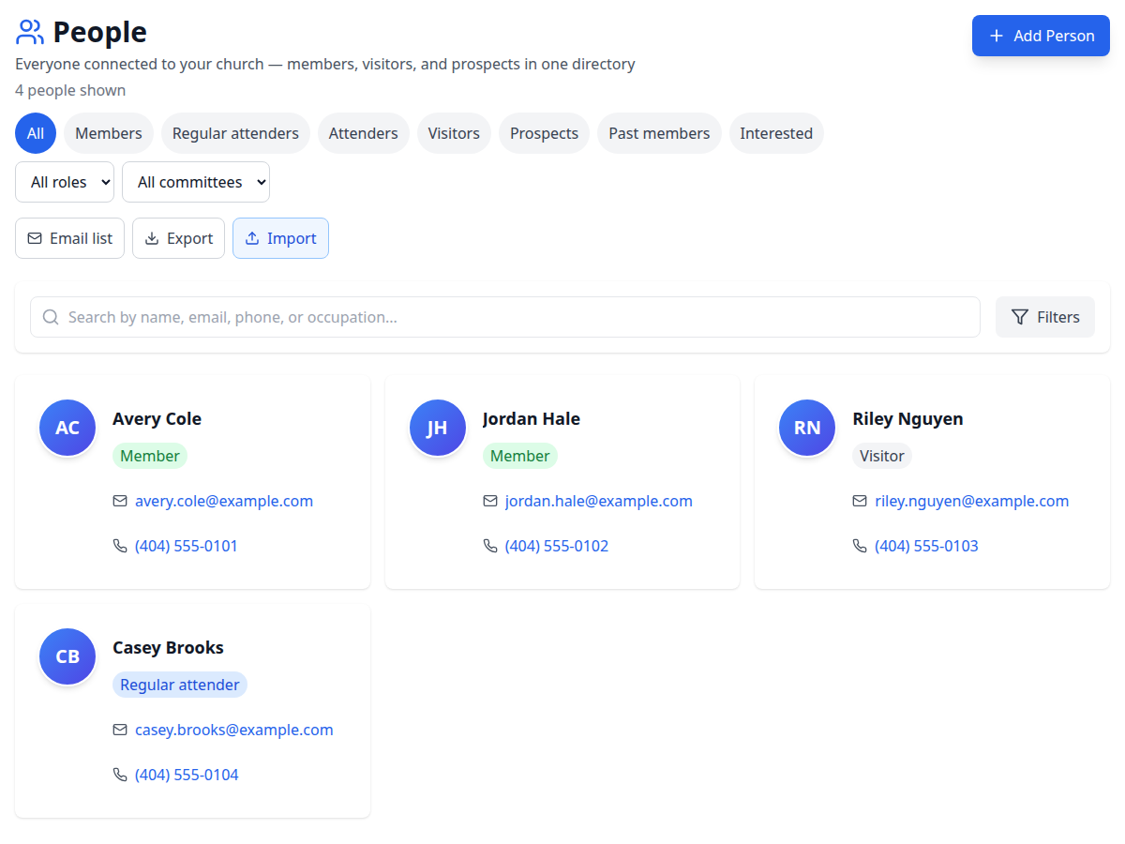This screenshot has width=1125, height=844.
Task: Open Avery Cole's name
Action: coord(157,418)
